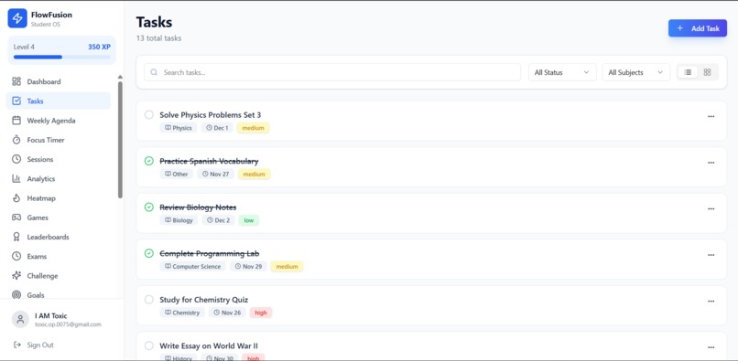Image resolution: width=738 pixels, height=361 pixels.
Task: Click the Computer Science subject tag
Action: click(193, 267)
